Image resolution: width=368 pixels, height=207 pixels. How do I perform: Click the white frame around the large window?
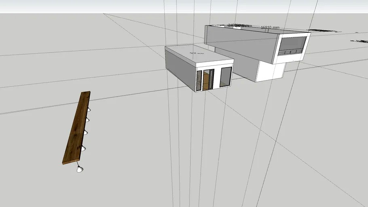pos(292,48)
